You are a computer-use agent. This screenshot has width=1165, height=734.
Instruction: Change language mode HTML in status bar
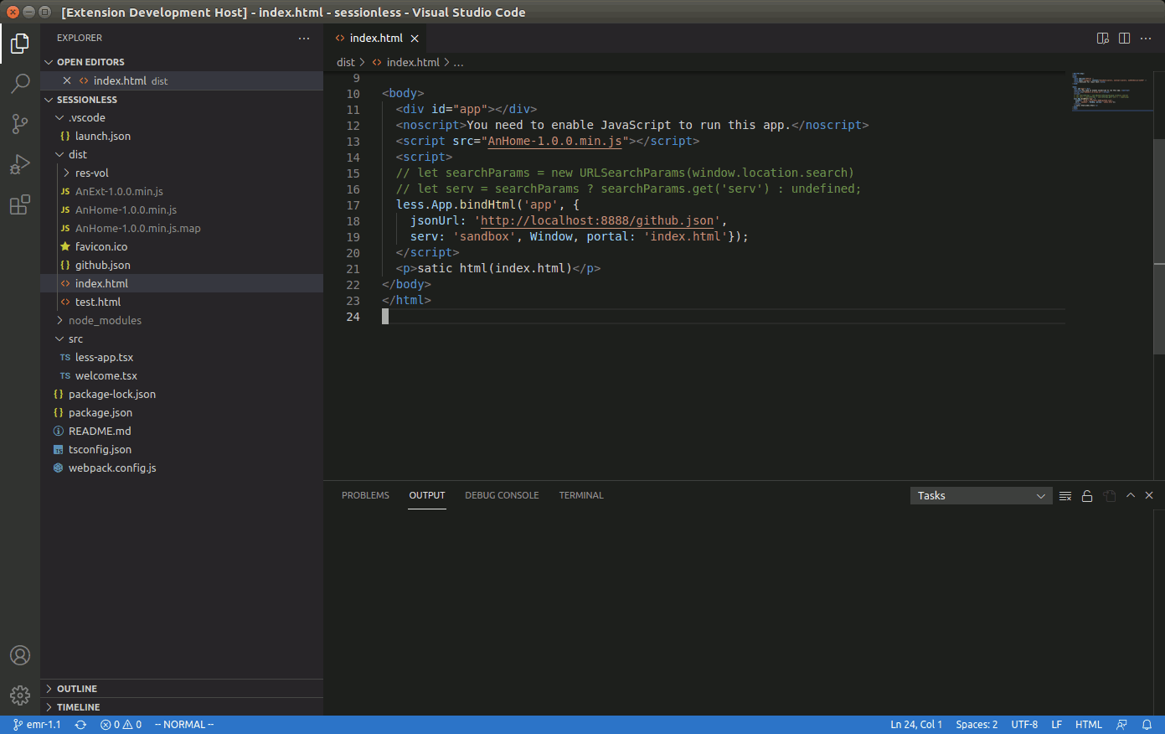(x=1089, y=725)
